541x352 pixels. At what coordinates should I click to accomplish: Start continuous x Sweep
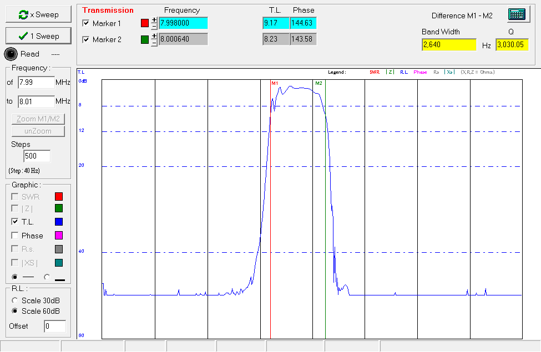coord(38,14)
